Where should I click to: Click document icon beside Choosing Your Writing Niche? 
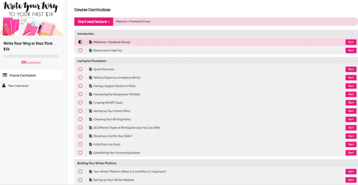point(90,119)
